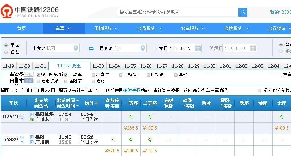Click the 揭阳机场 departure station marker icon
Screen dimensions: 291x156
[x=32, y=114]
